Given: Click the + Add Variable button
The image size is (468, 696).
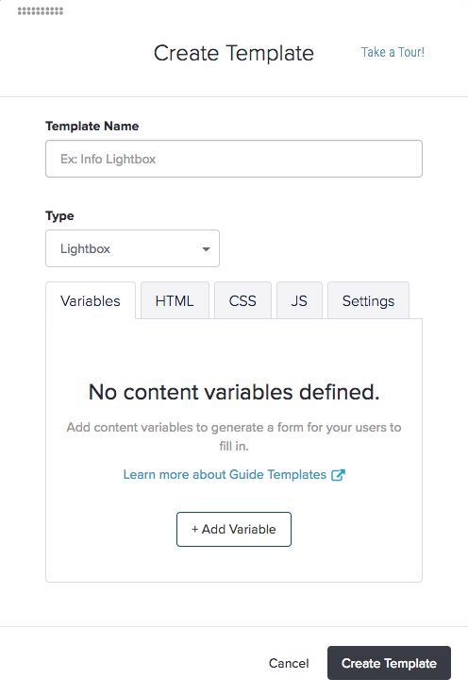Looking at the screenshot, I should [234, 529].
